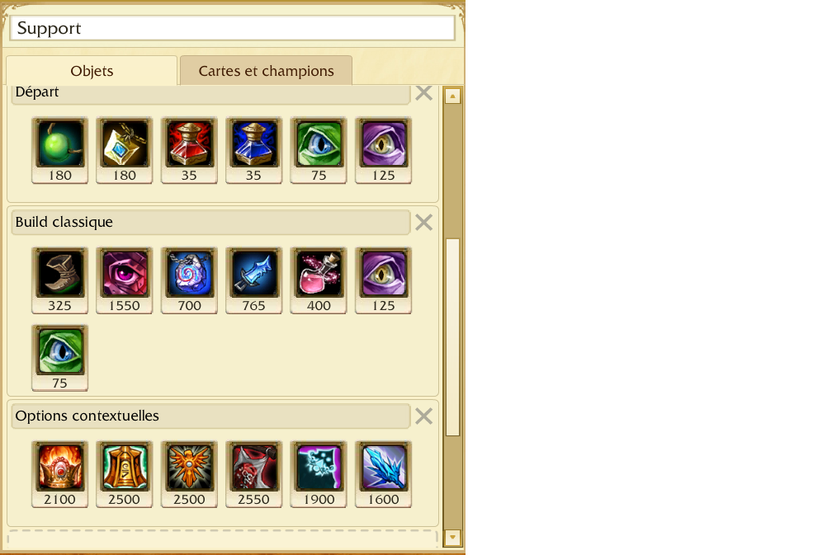Choose the green Sight Ward in Départ
This screenshot has height=555, width=832.
pyautogui.click(x=319, y=151)
